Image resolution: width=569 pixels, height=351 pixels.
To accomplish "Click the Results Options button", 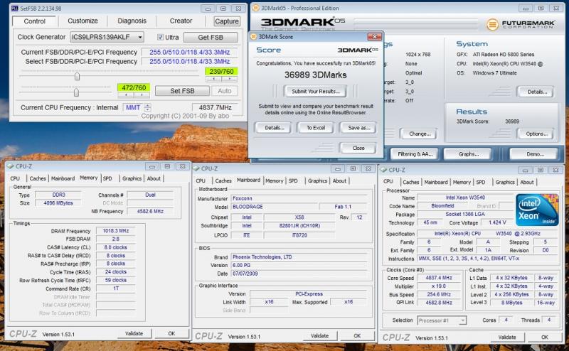I will pyautogui.click(x=537, y=134).
